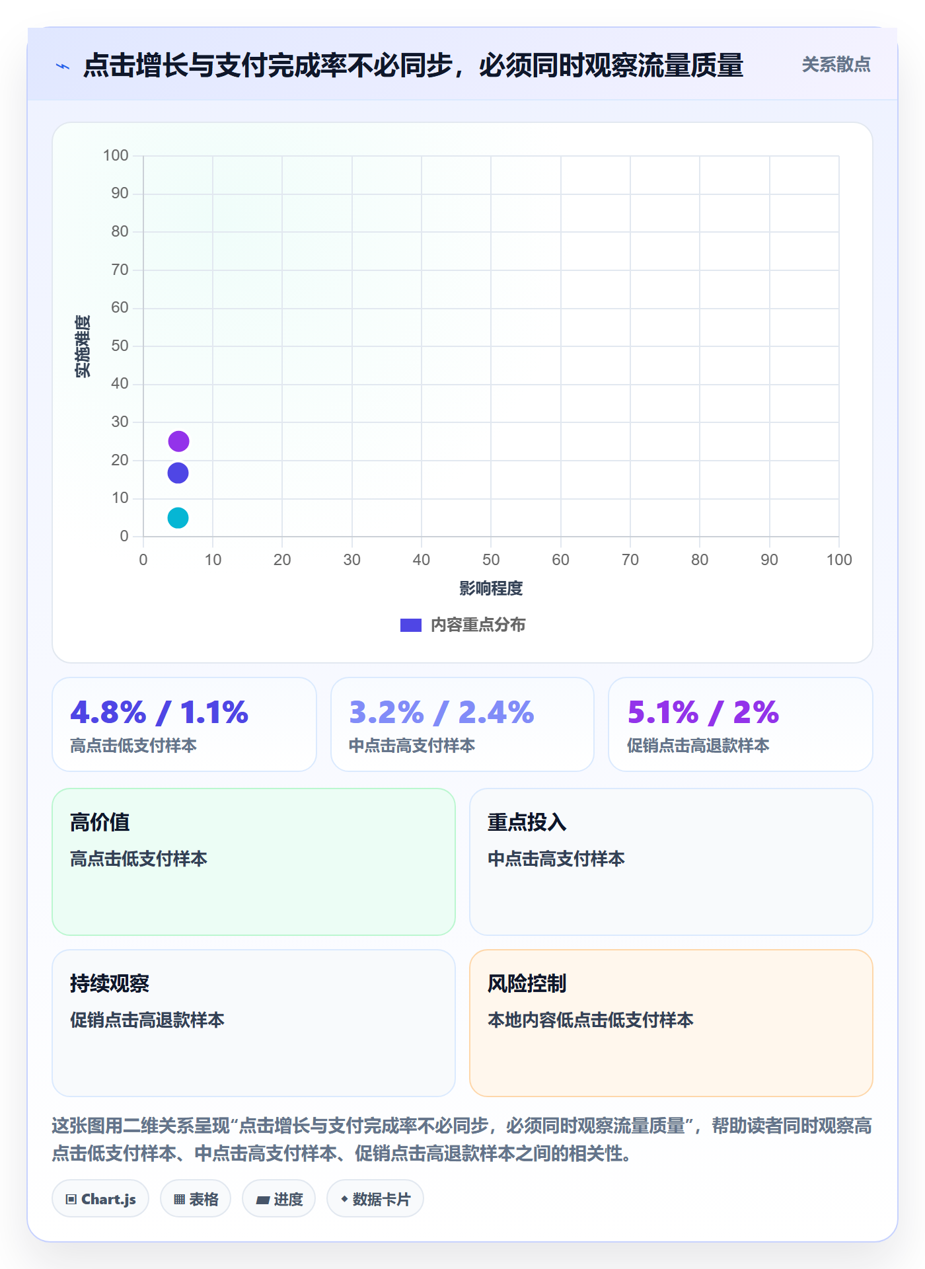Open the 3.2% / 2.4% stat card
The height and width of the screenshot is (1269, 925).
pyautogui.click(x=462, y=724)
